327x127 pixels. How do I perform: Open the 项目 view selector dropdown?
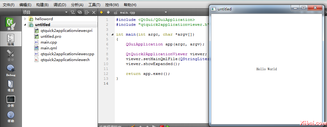coord(67,12)
